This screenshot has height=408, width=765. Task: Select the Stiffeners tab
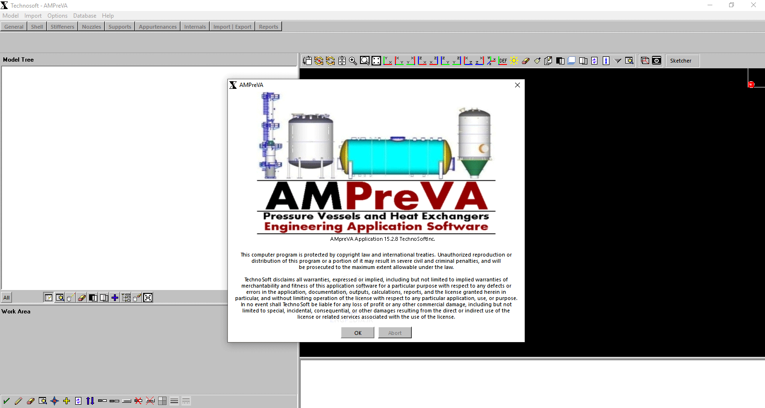pos(62,27)
